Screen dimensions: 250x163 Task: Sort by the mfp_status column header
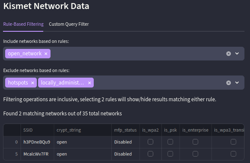click(125, 130)
